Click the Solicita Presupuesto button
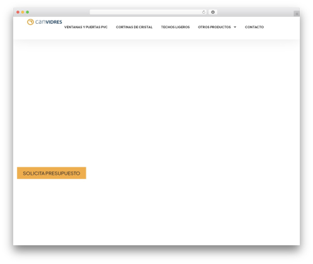This screenshot has height=264, width=313. click(51, 173)
